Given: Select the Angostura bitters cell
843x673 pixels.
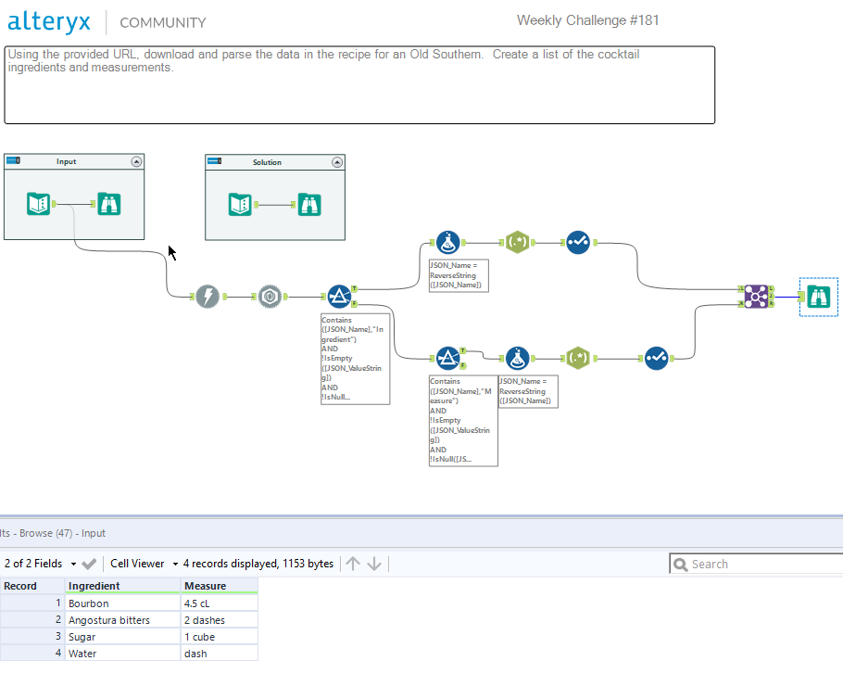Looking at the screenshot, I should click(122, 620).
